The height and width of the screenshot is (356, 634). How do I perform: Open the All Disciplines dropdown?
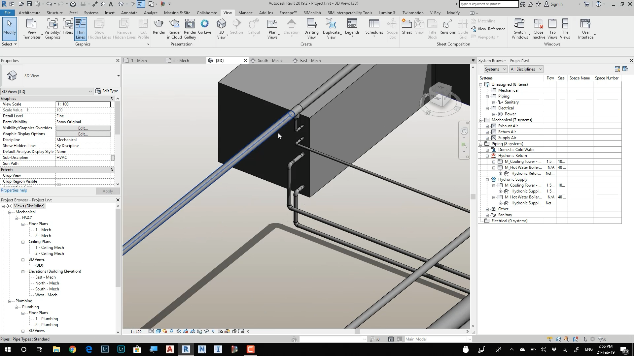coord(526,69)
